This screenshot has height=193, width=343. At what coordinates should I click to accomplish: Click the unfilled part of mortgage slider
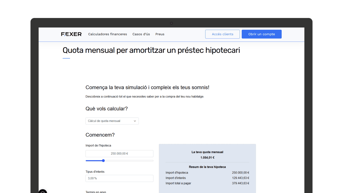(129, 161)
